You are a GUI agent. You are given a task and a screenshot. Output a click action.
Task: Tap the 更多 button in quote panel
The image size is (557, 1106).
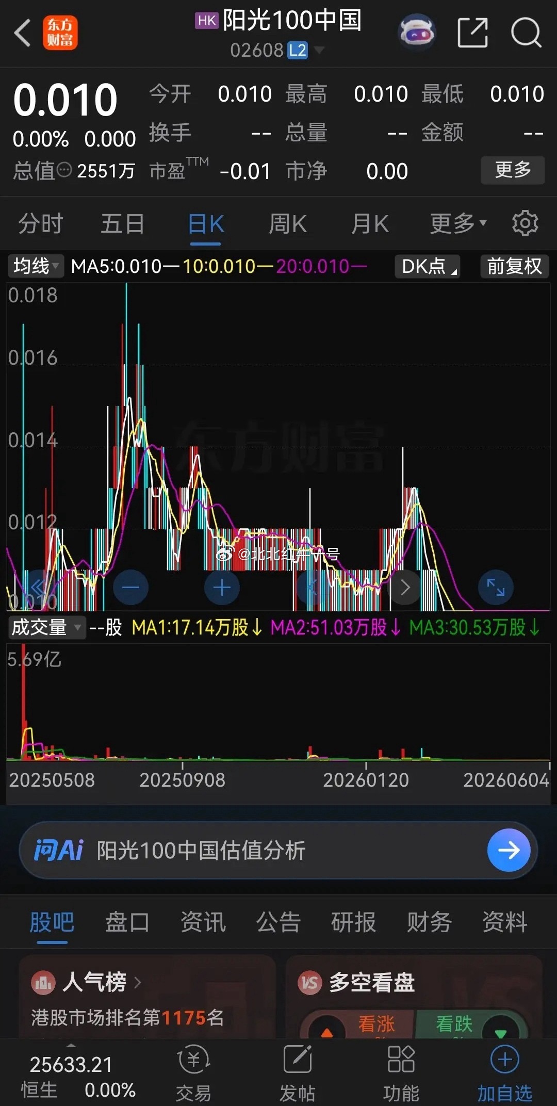click(x=513, y=170)
